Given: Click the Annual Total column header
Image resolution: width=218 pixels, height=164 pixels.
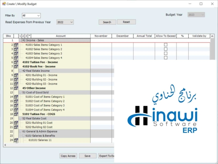Looking at the screenshot, I should coord(144,36).
